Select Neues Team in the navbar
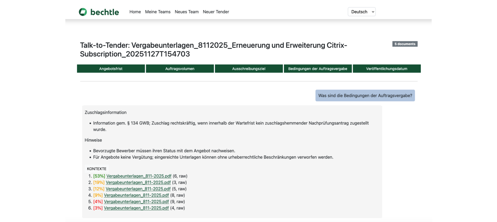 187,12
